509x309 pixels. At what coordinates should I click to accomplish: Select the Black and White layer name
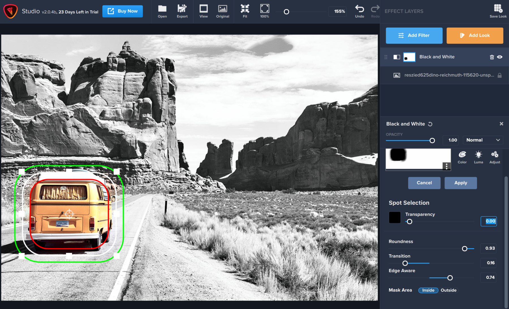(437, 57)
